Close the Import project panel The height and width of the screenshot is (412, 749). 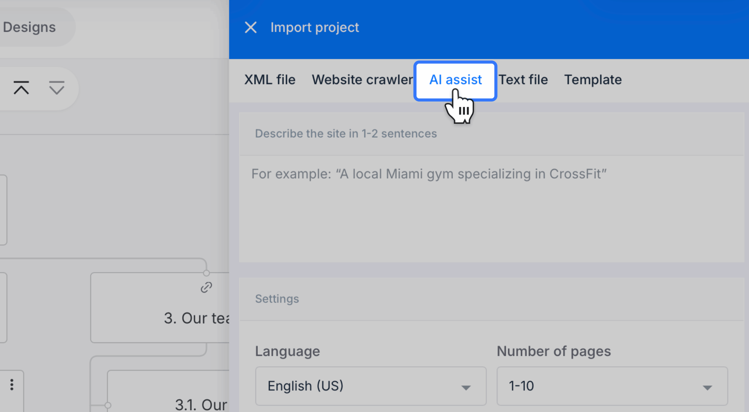pyautogui.click(x=251, y=28)
